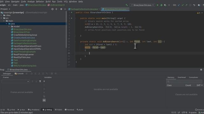Image resolution: width=204 pixels, height=114 pixels.
Task: Run with coverage icon in toolbar
Action: pos(165,5)
